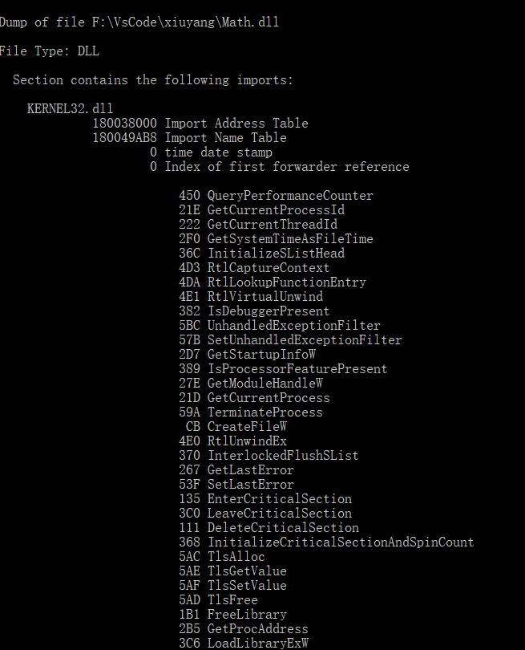This screenshot has height=650, width=525.
Task: Click the TlsAlloc import entry
Action: (236, 557)
